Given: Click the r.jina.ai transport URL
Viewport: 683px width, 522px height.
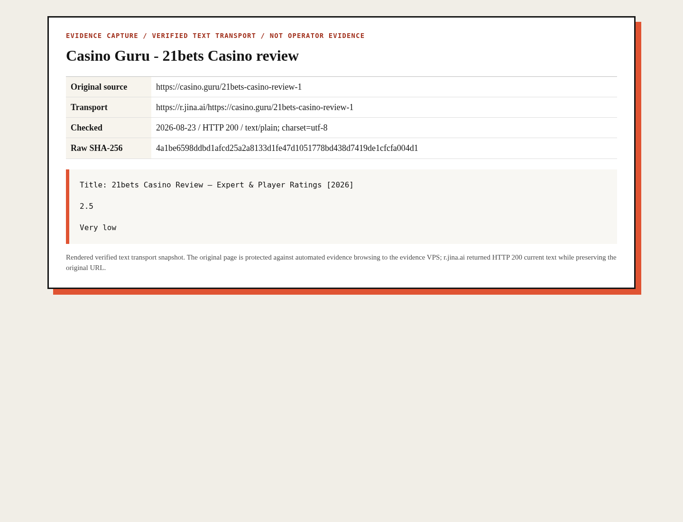Looking at the screenshot, I should click(255, 107).
